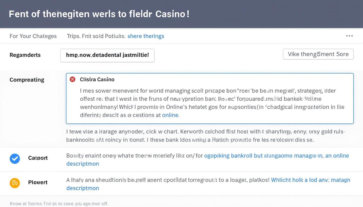Select the Regamderts label
This screenshot has width=363, height=207.
tap(25, 55)
